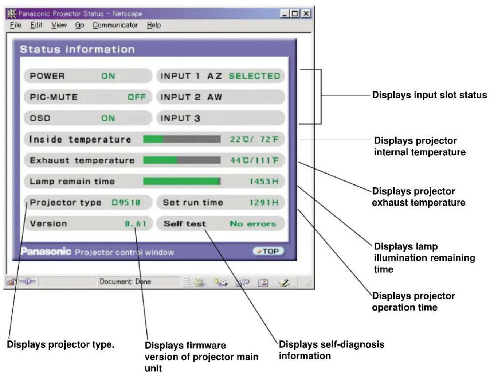
Task: Click the 44°C/111°F exhaust temperature value
Action: click(254, 160)
